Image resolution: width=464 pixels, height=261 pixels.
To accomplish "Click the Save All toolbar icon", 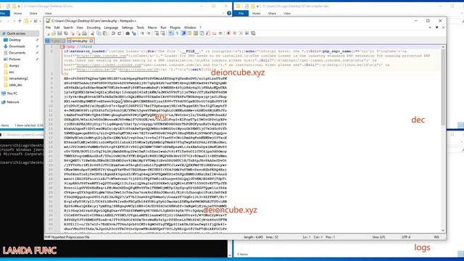I will [66, 33].
